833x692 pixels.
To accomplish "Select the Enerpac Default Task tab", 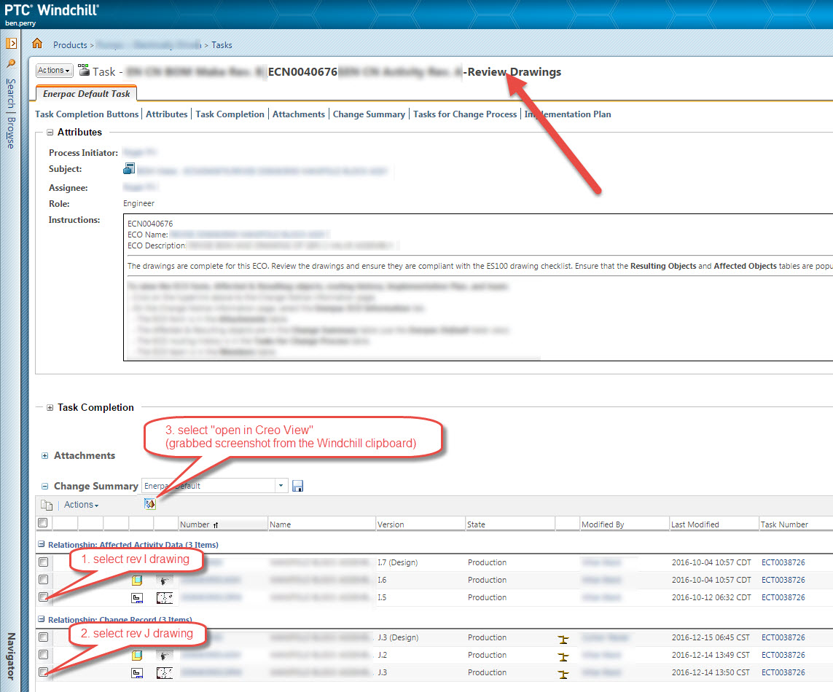I will 87,93.
